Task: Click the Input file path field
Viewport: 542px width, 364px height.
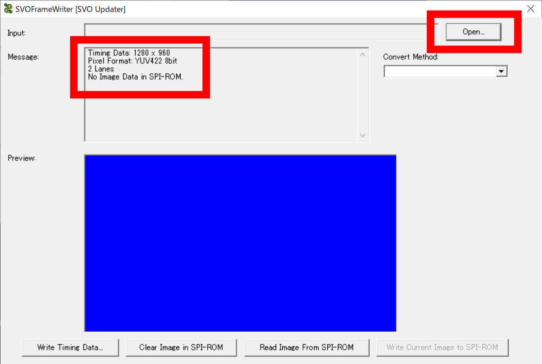Action: (x=262, y=32)
